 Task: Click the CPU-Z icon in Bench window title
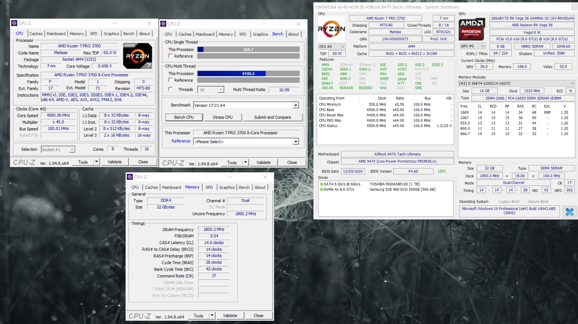pos(163,24)
